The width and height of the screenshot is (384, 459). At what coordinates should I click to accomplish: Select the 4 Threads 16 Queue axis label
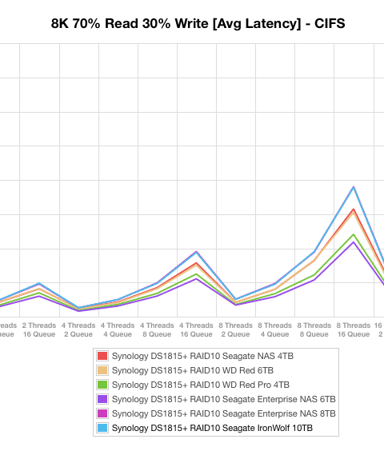pyautogui.click(x=196, y=330)
